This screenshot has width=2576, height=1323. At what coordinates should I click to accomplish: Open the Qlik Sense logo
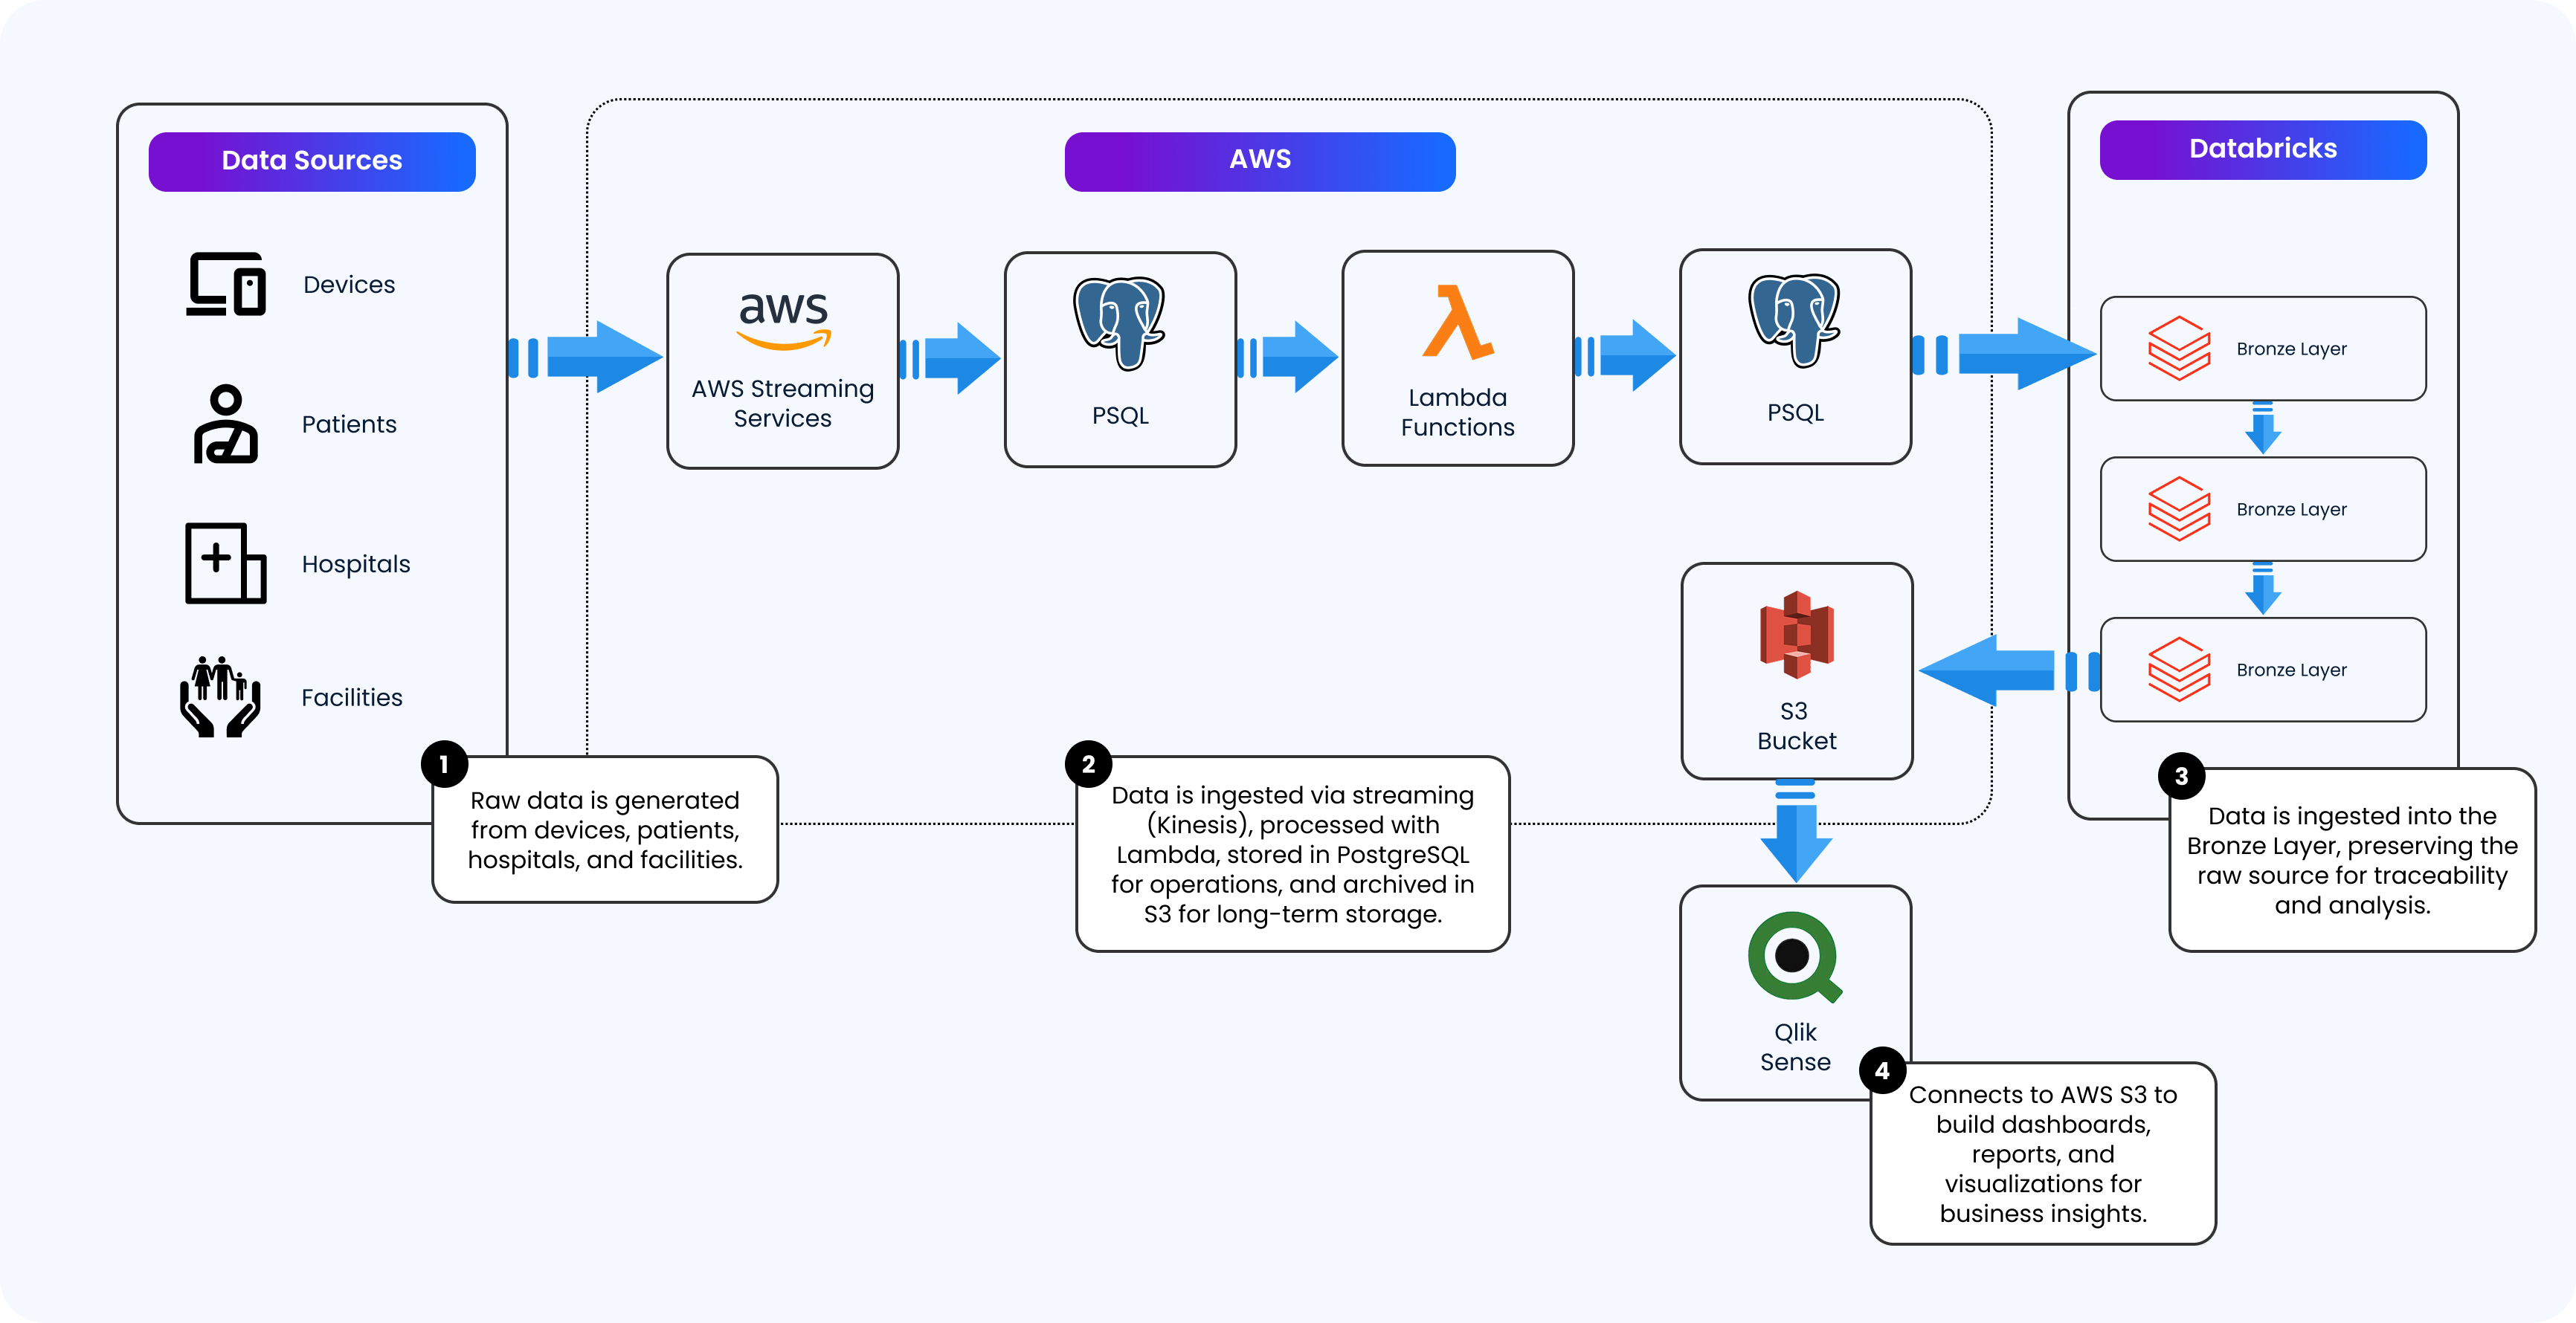(1794, 957)
